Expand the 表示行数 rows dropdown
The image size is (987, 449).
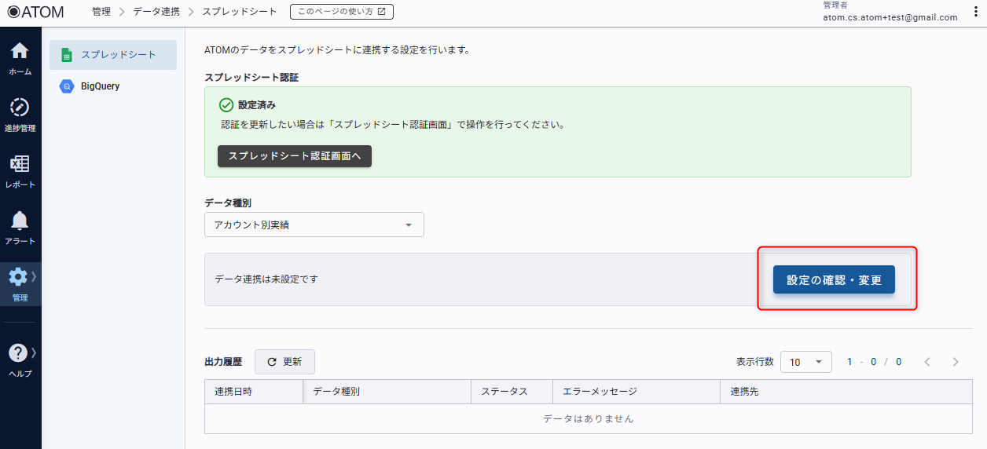tap(805, 362)
